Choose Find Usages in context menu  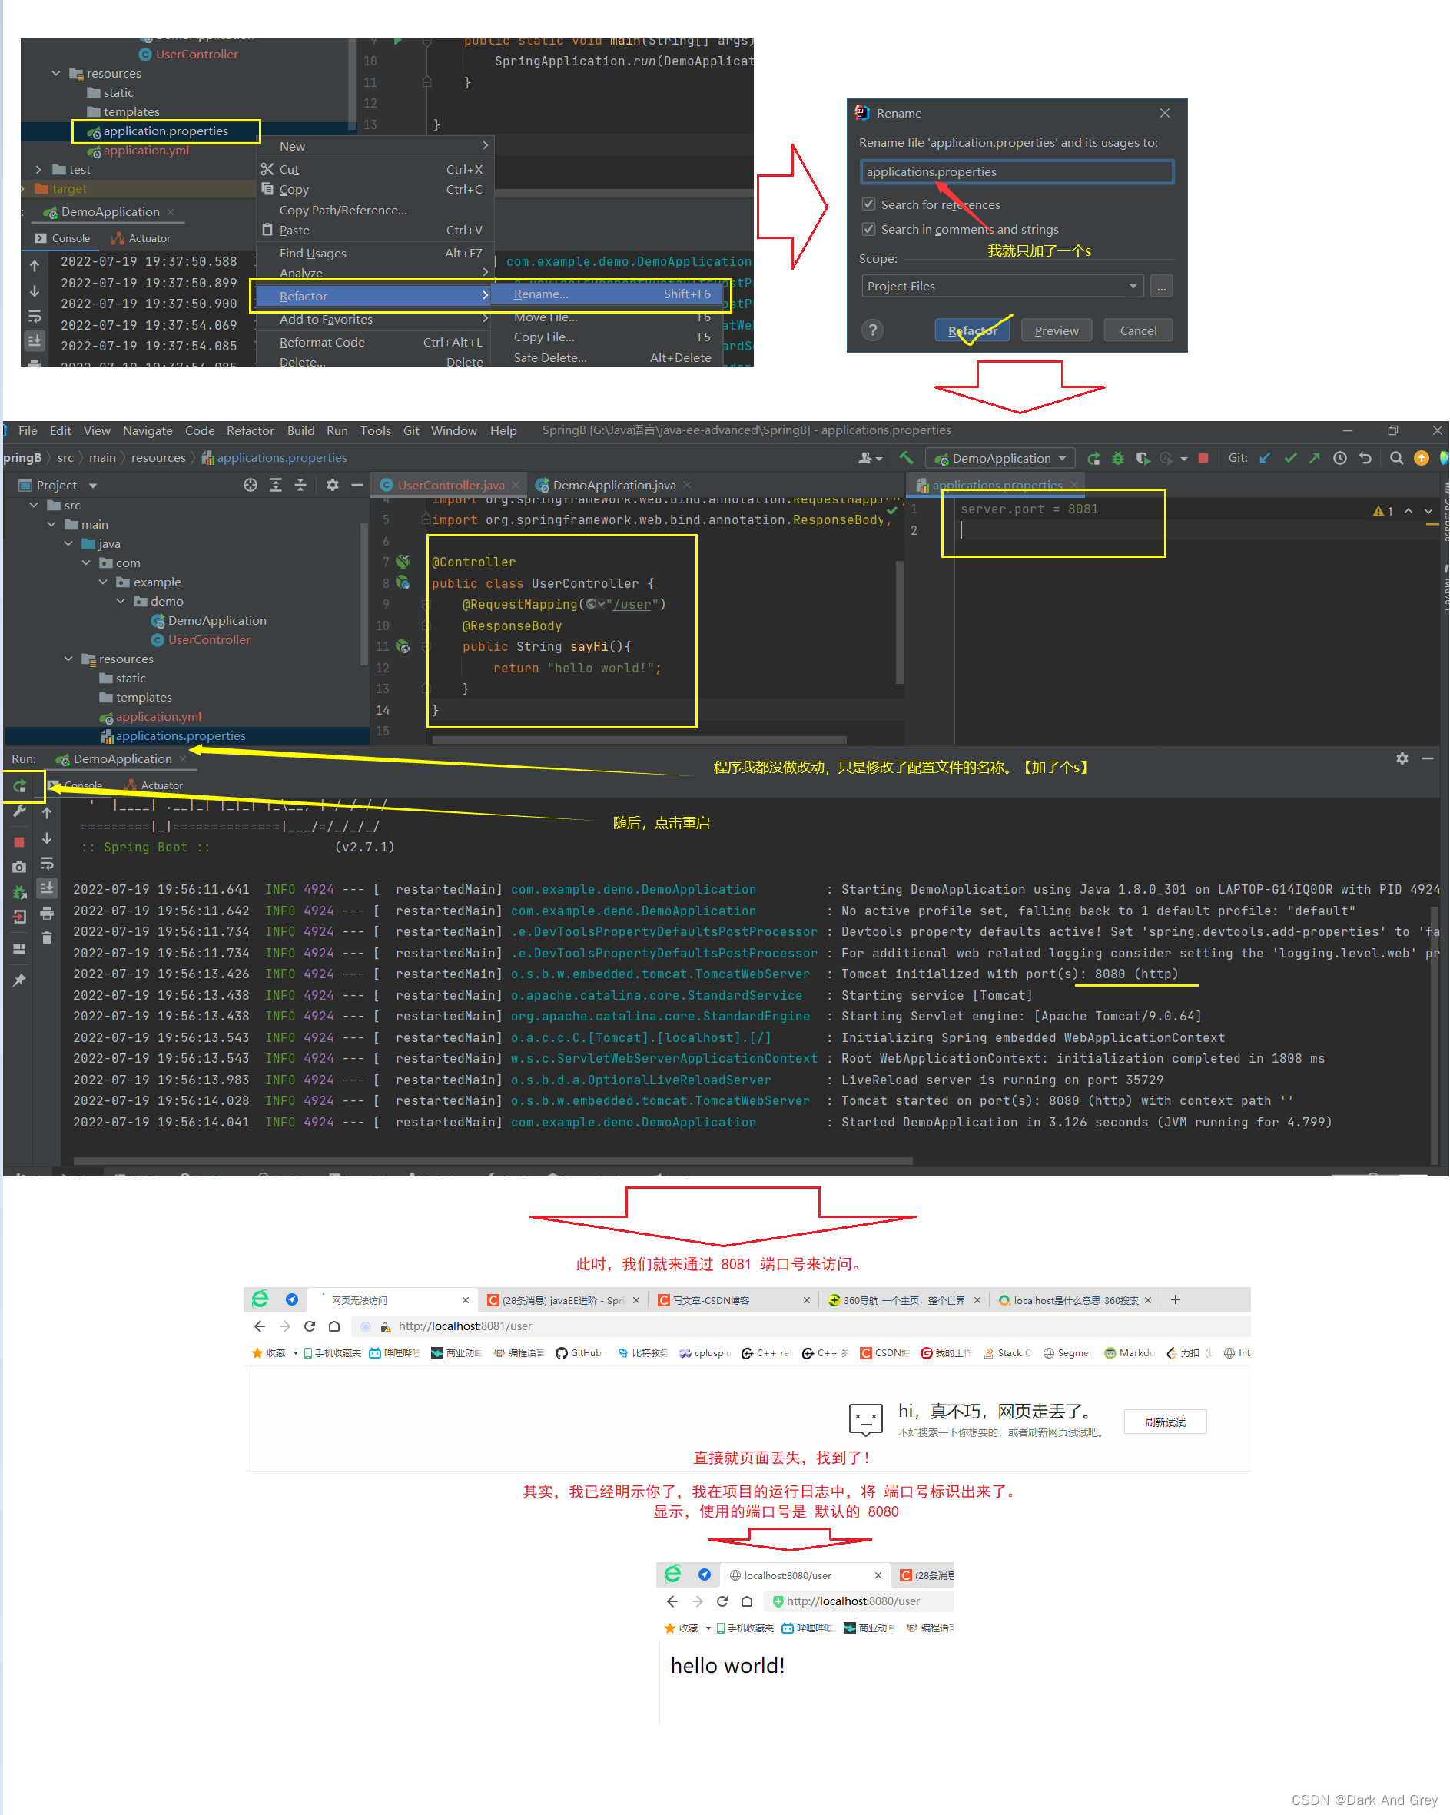pos(375,253)
